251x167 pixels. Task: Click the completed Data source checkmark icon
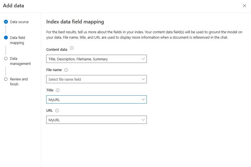(x=6, y=22)
